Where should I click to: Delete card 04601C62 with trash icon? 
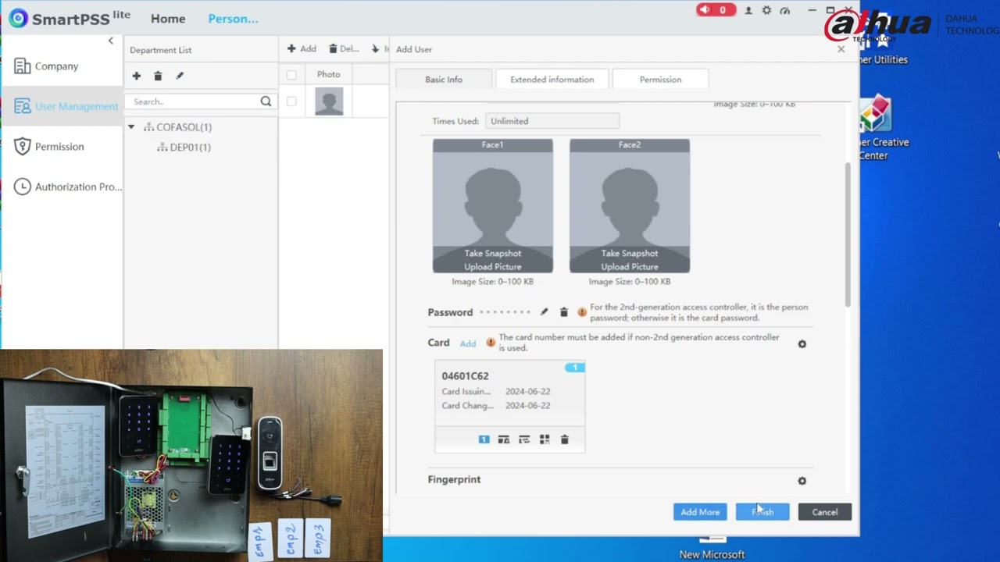click(565, 440)
